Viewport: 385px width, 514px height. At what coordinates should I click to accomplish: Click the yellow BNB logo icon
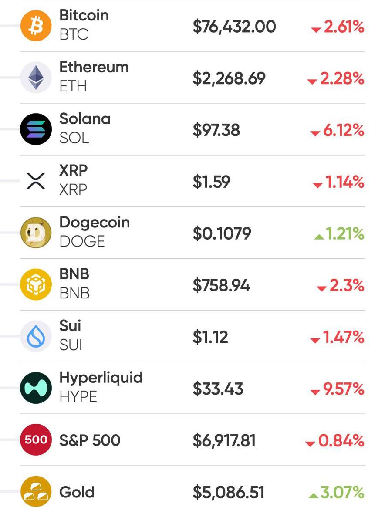pyautogui.click(x=36, y=284)
